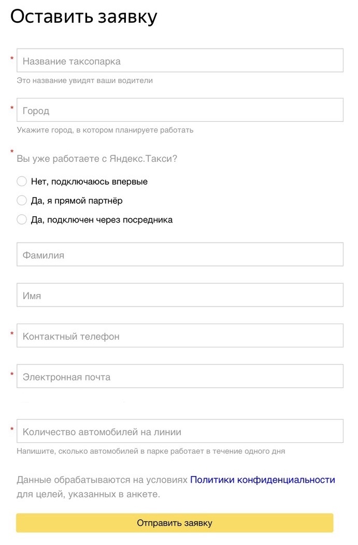Click the 'Данные обрабатываются на условиях' text
358x545 pixels.
coord(102,480)
